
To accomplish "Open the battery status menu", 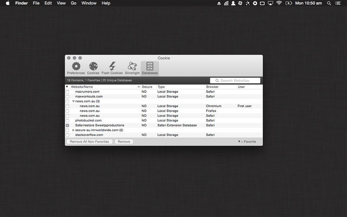I will coord(288,3).
